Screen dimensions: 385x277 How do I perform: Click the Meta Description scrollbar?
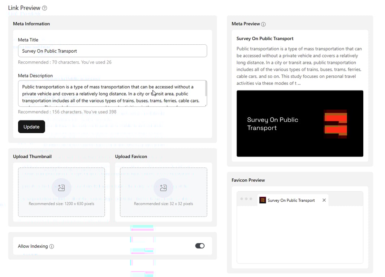pyautogui.click(x=206, y=89)
